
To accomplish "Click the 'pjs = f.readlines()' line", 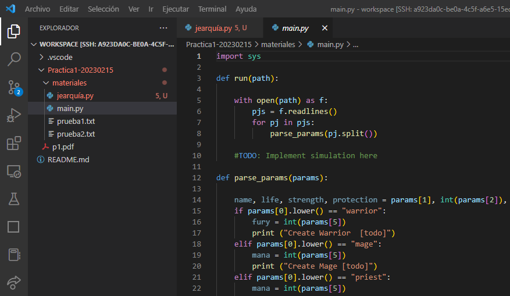I will [x=294, y=112].
